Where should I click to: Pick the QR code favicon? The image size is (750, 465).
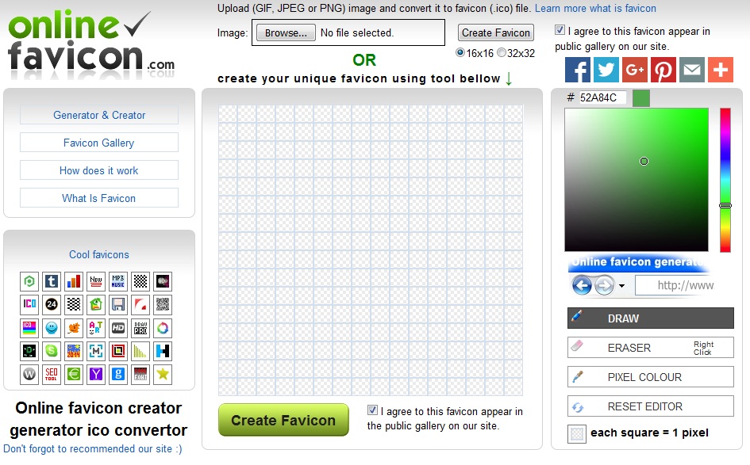(163, 304)
